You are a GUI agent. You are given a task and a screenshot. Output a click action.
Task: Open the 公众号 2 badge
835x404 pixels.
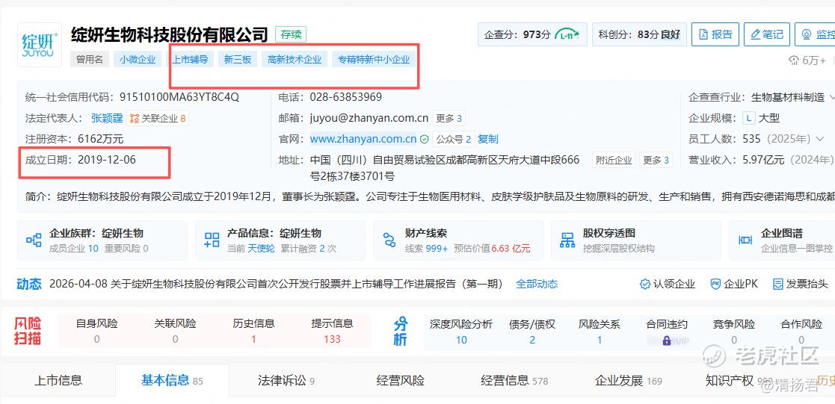[x=454, y=140]
